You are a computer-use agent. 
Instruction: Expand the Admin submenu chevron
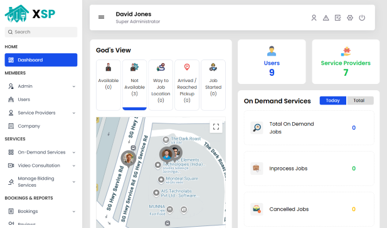click(x=74, y=86)
